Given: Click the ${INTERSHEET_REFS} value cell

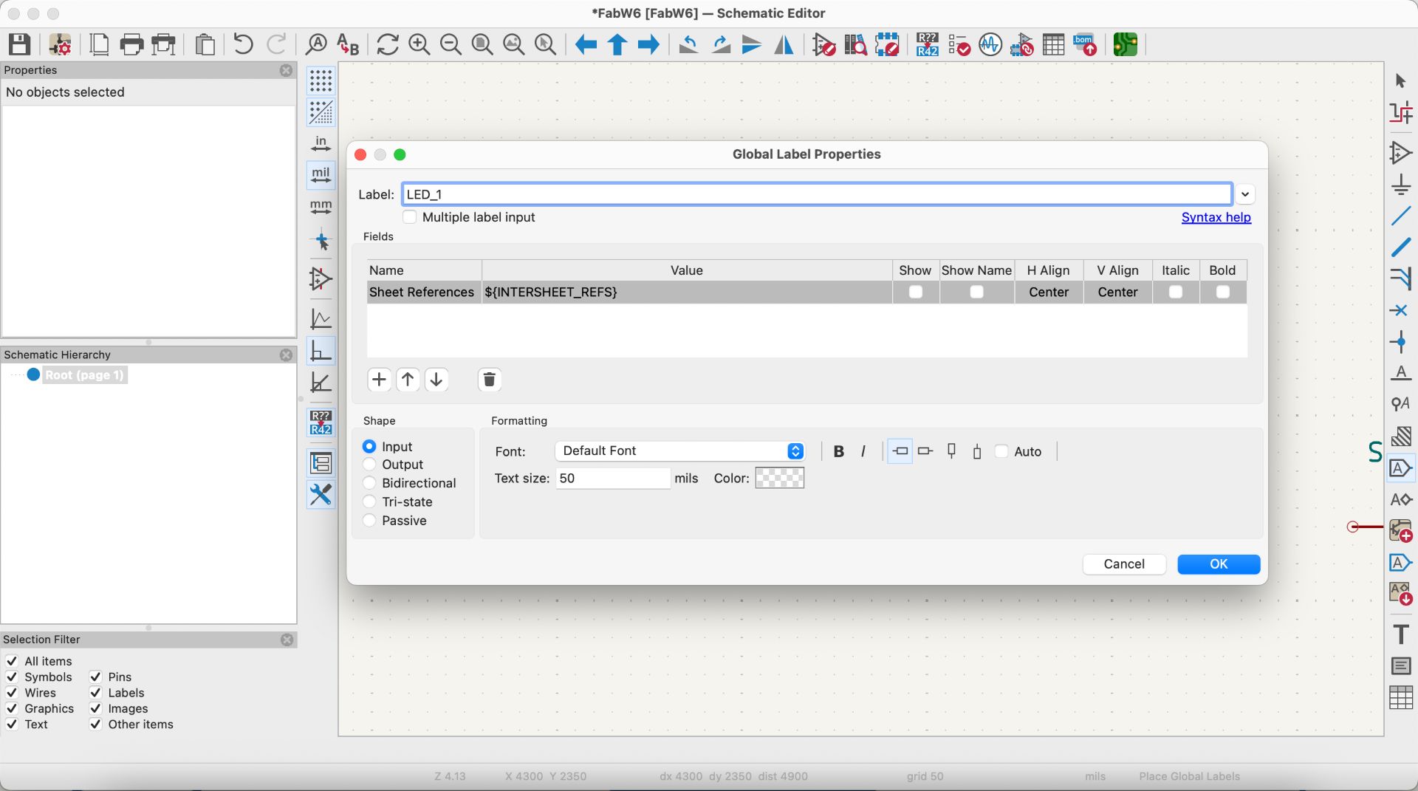Looking at the screenshot, I should click(687, 292).
